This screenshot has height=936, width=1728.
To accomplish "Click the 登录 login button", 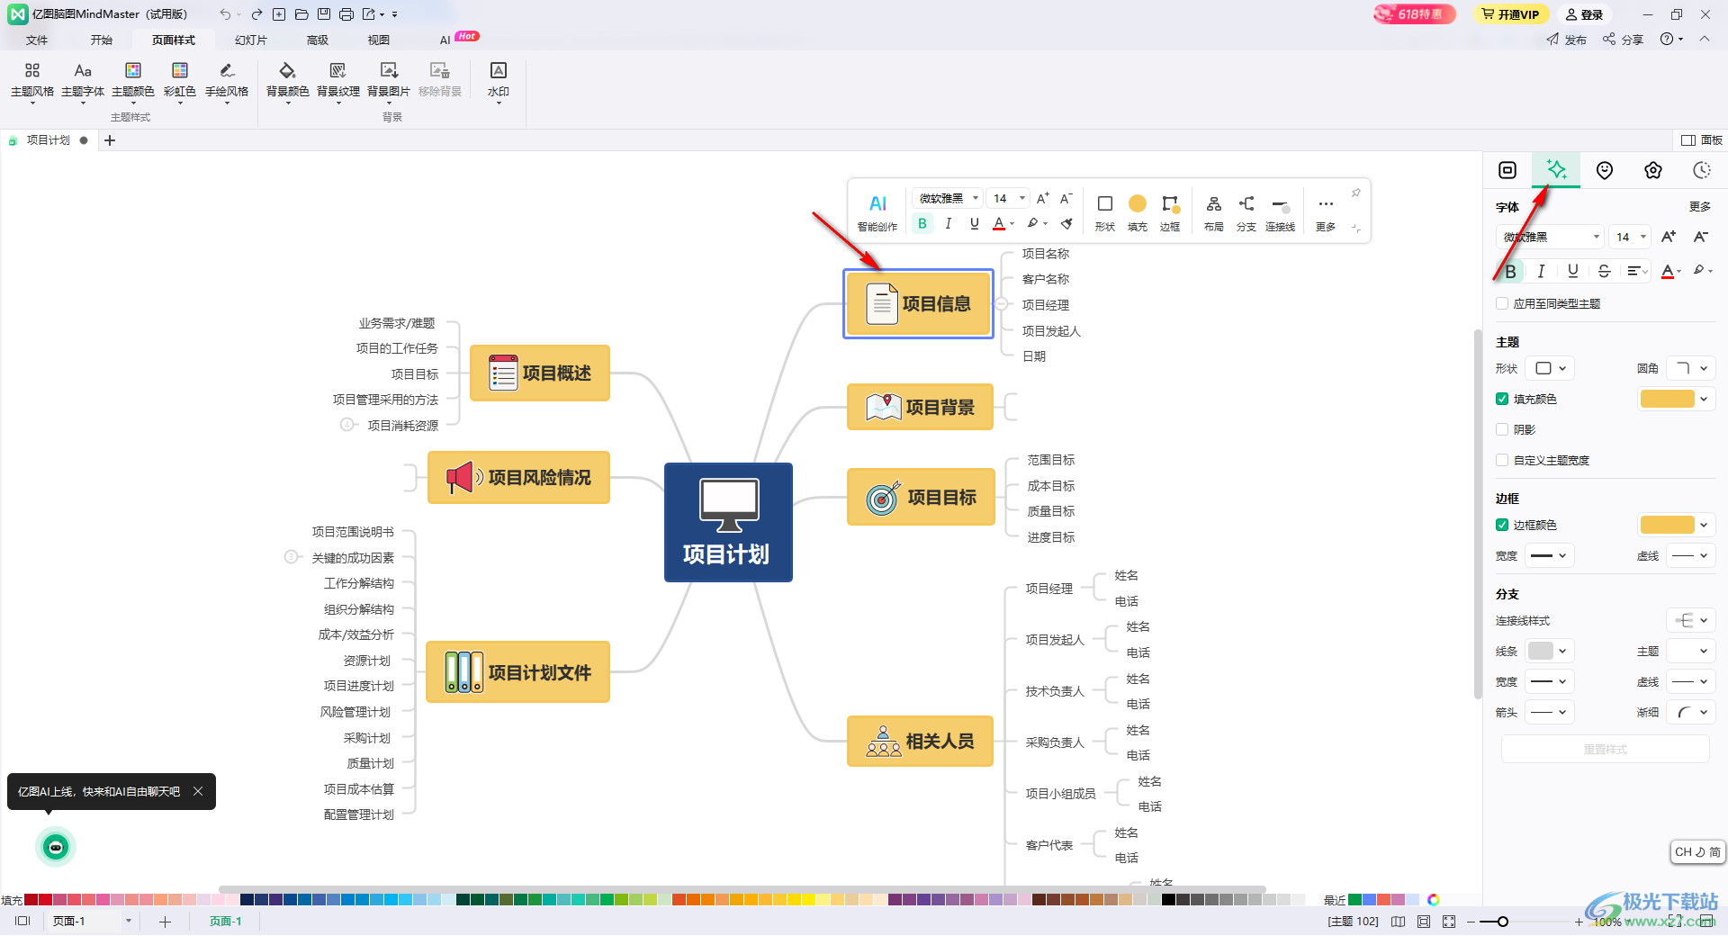I will (1585, 14).
